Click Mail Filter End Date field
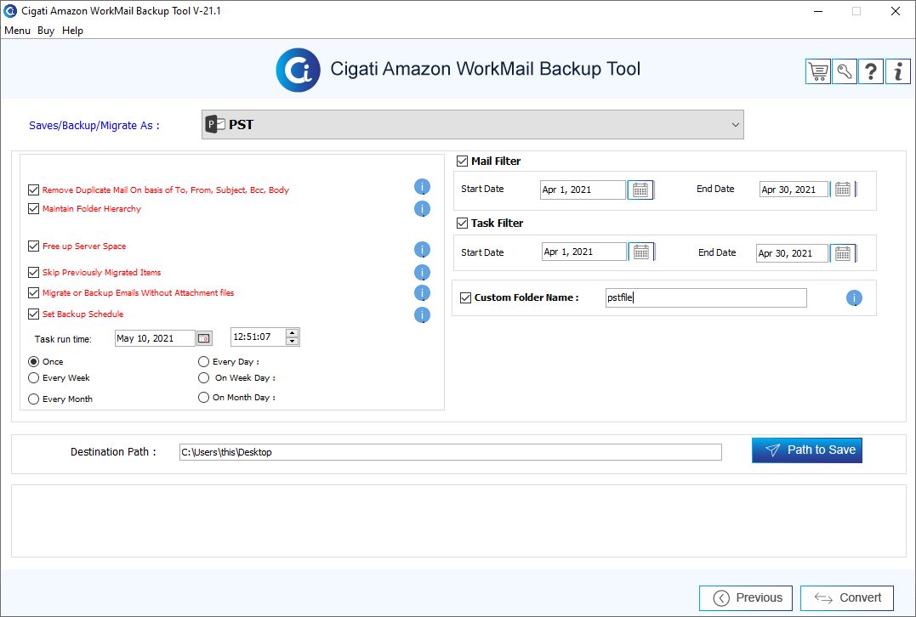 pyautogui.click(x=794, y=190)
